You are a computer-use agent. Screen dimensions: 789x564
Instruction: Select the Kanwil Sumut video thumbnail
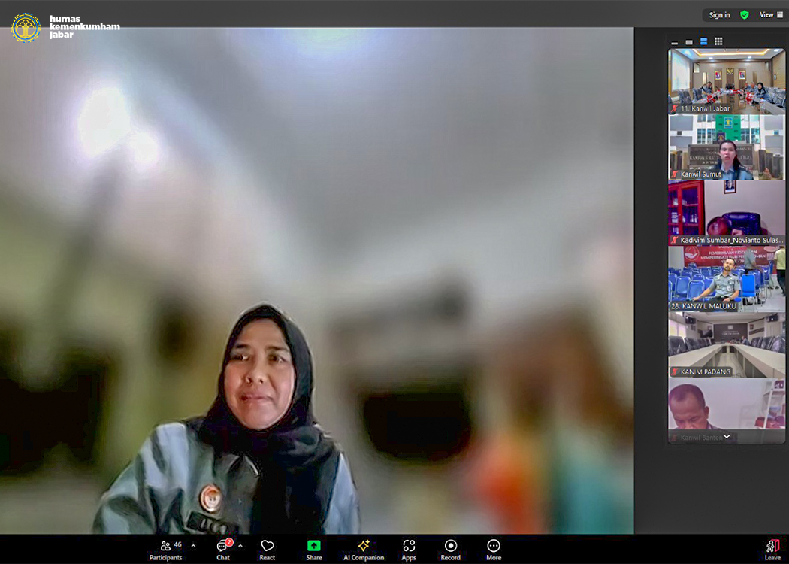(x=727, y=147)
